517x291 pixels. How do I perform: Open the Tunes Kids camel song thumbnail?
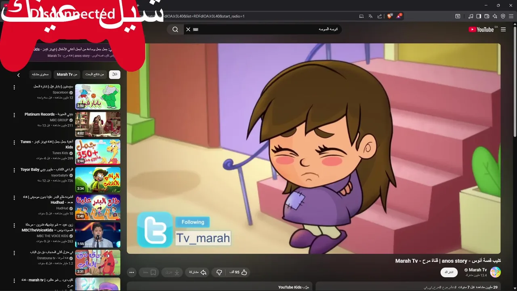tap(98, 152)
